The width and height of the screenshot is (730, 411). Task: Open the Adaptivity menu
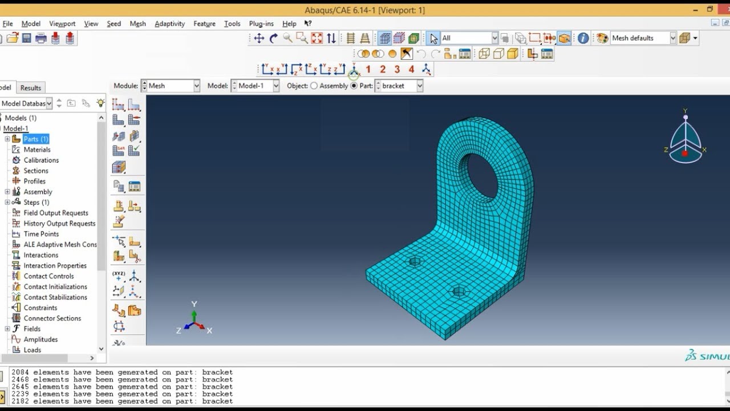pos(170,24)
